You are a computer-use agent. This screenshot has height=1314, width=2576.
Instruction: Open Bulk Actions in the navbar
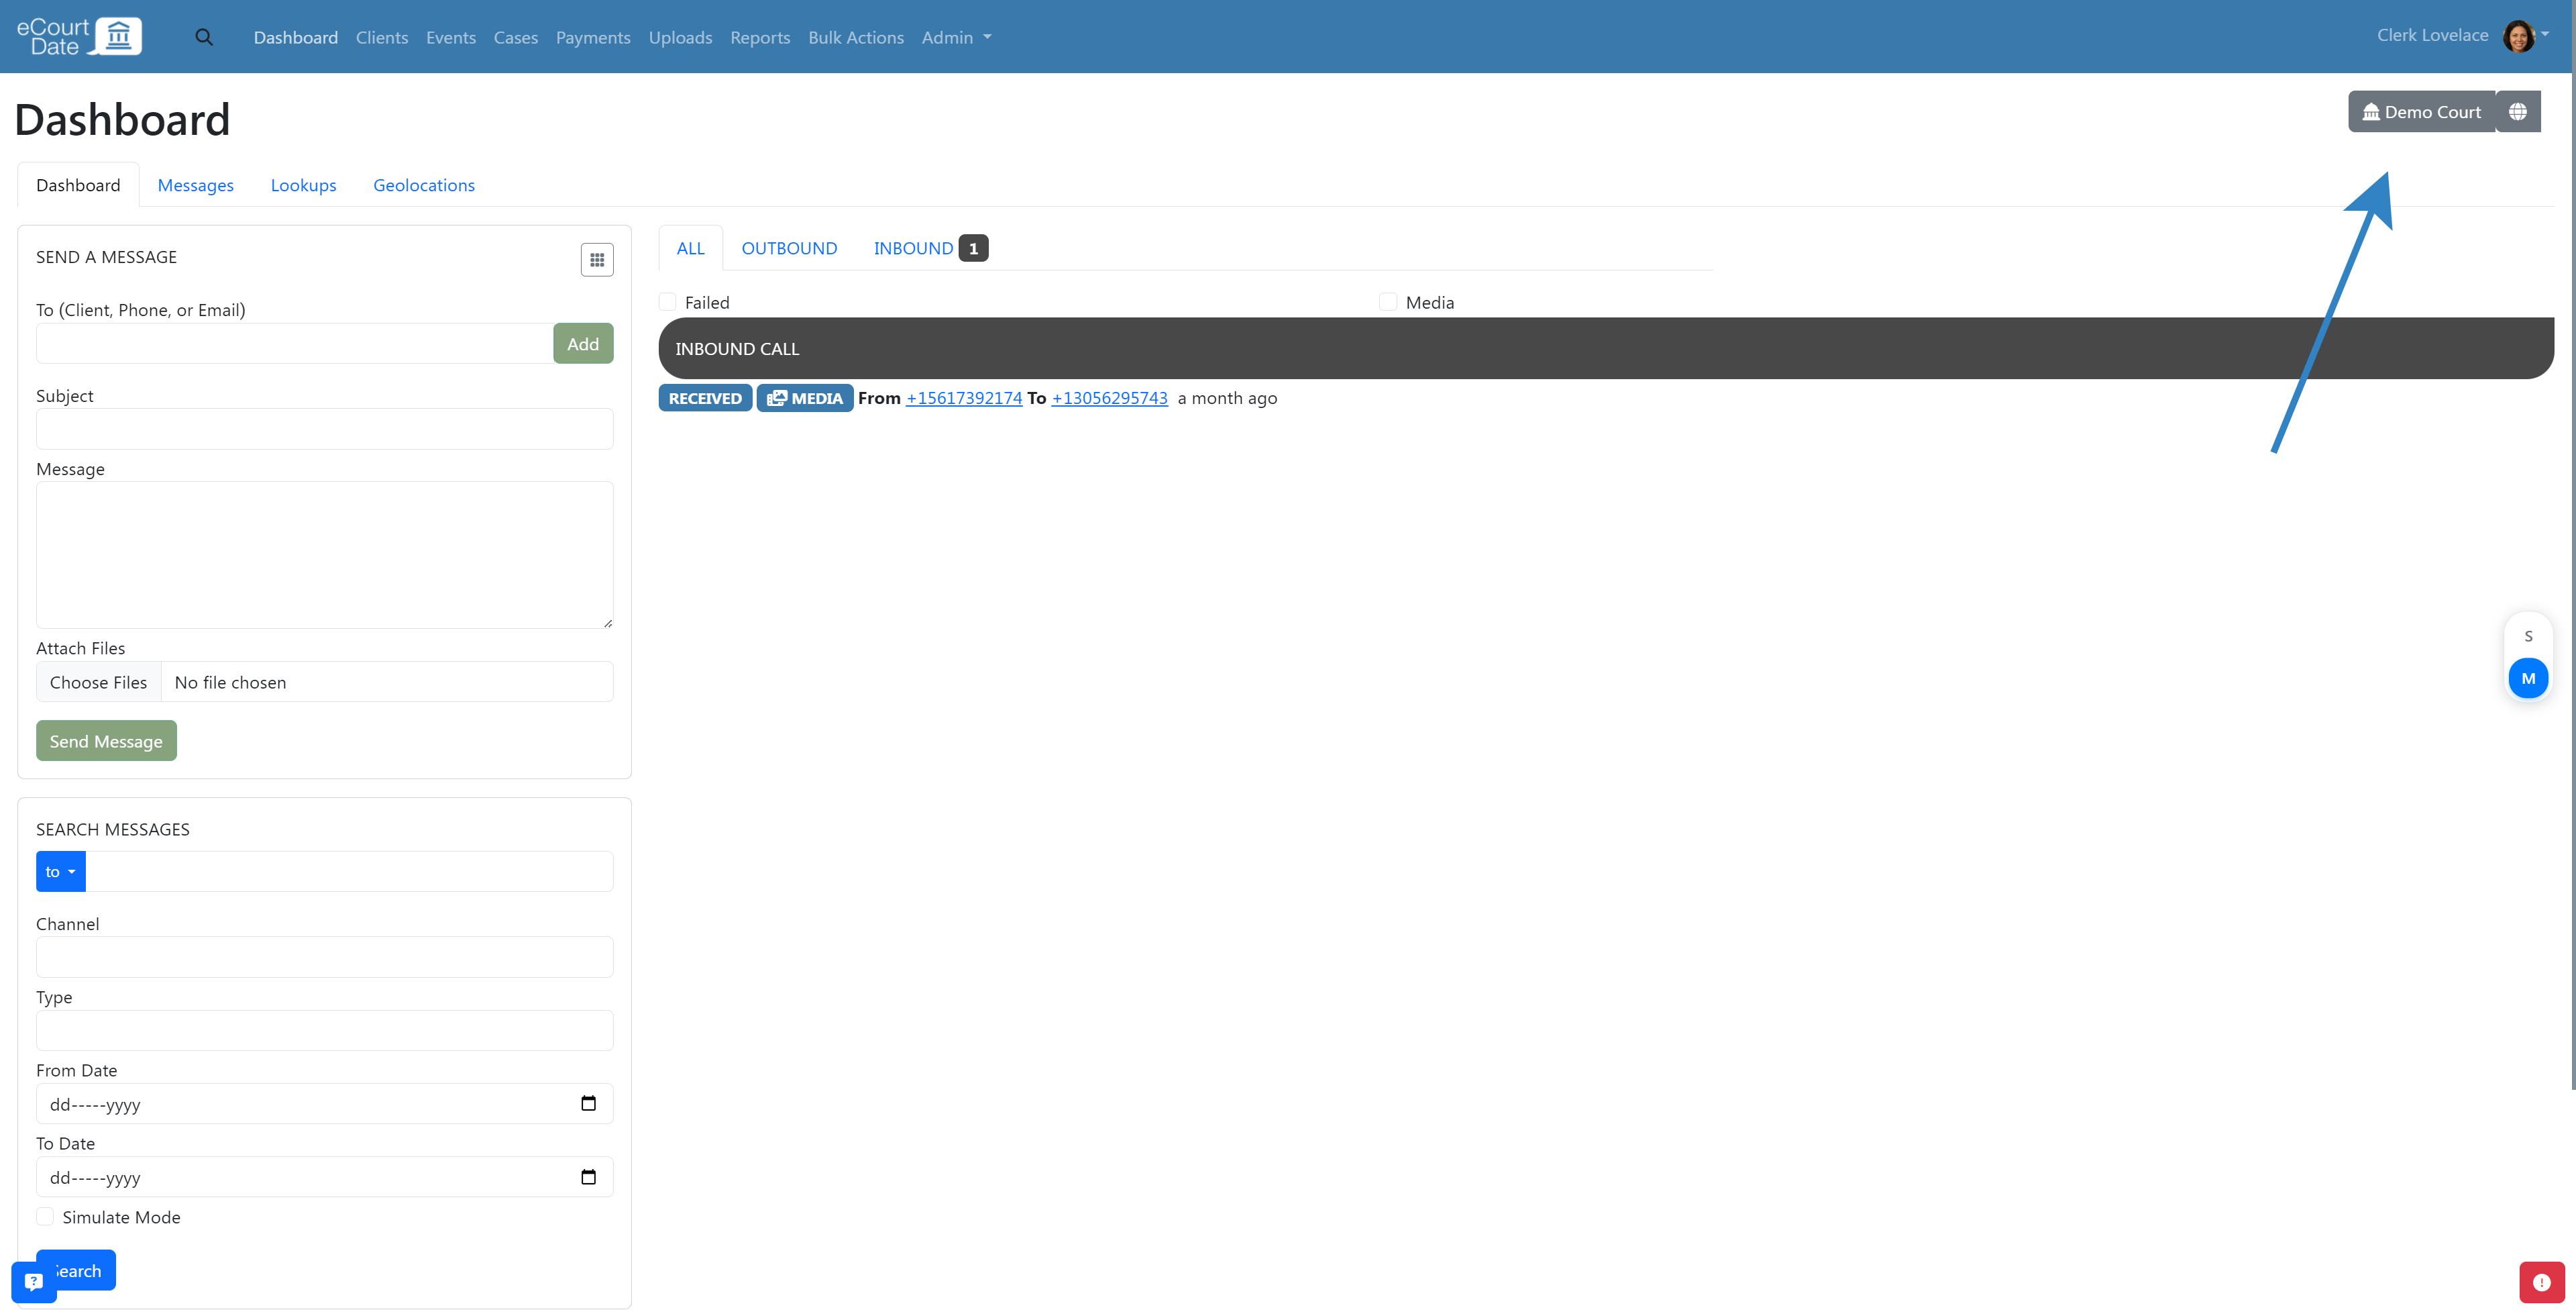856,37
